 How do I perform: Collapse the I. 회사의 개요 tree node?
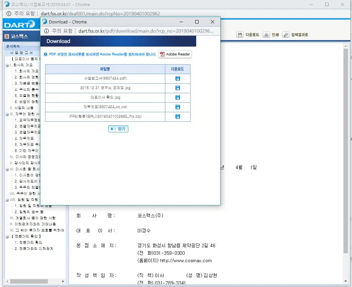[7, 65]
